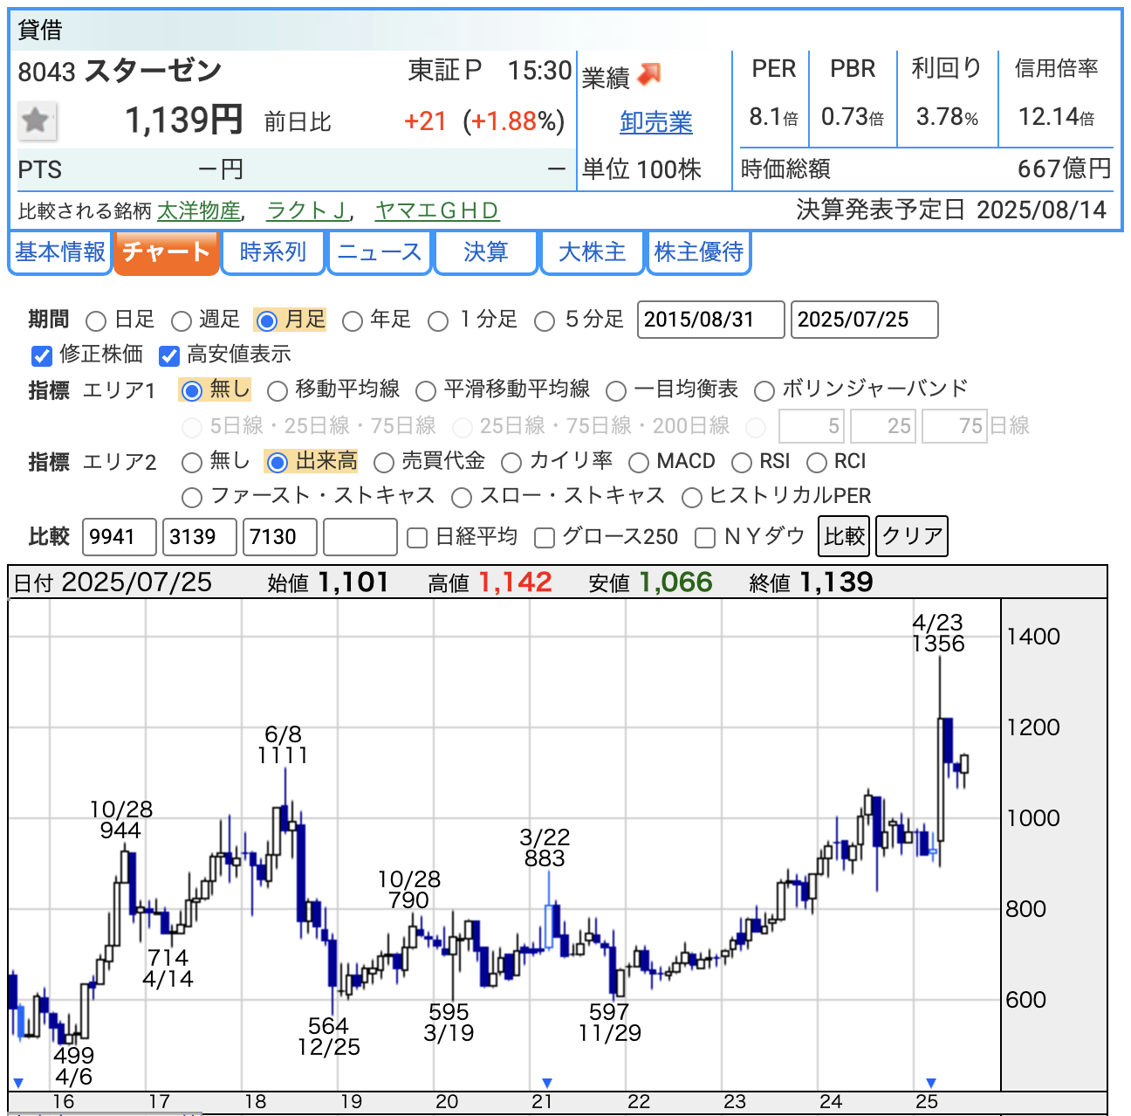Click the 4/23 1356 high label

point(938,633)
